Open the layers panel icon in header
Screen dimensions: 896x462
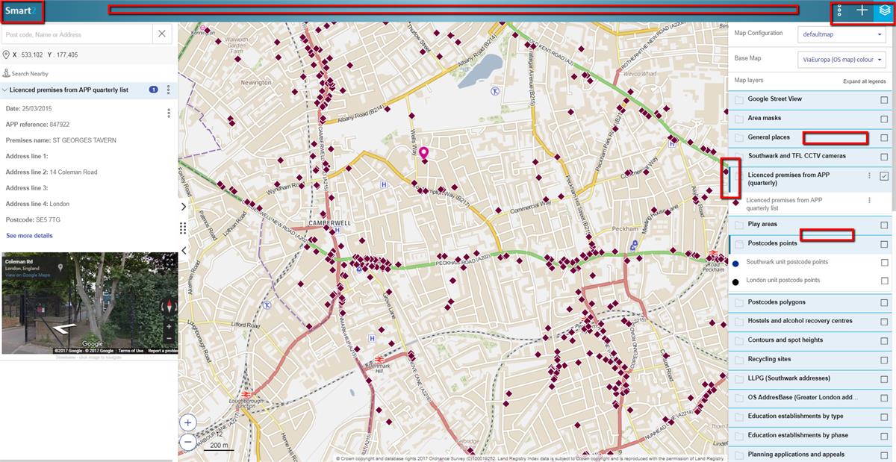pyautogui.click(x=884, y=10)
